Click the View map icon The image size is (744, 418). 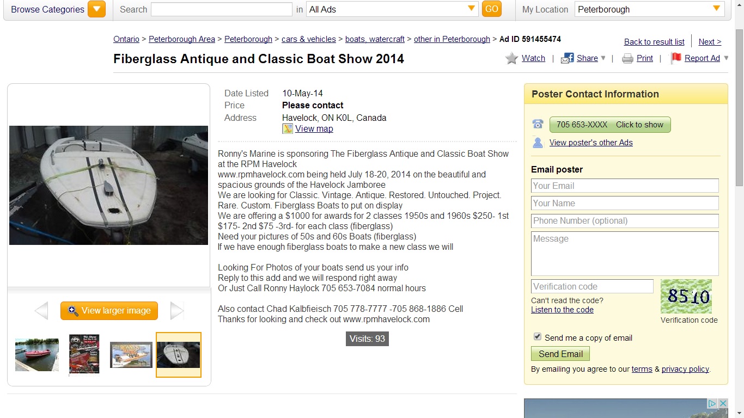288,129
